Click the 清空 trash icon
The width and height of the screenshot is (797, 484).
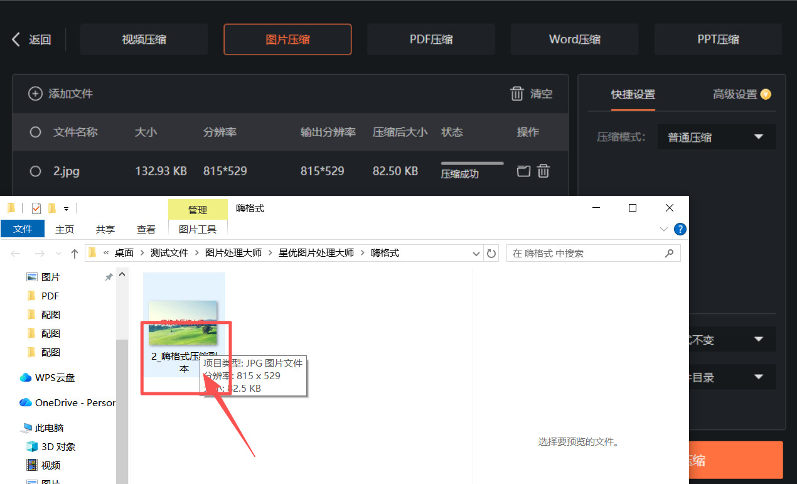coord(517,94)
